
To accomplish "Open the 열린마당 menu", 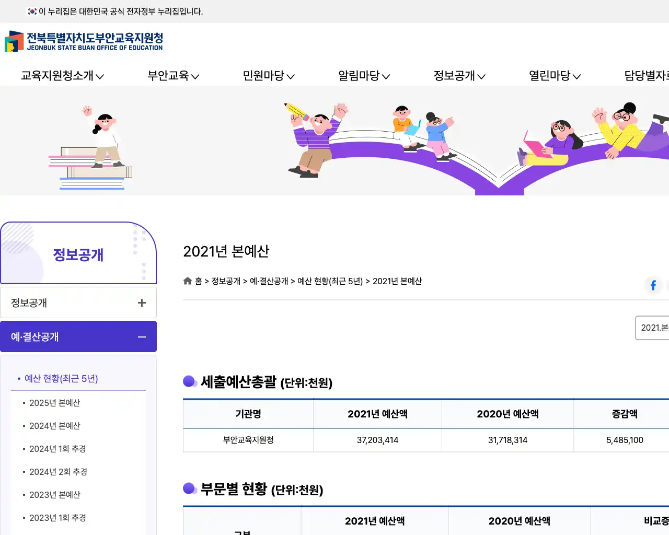I will 555,76.
